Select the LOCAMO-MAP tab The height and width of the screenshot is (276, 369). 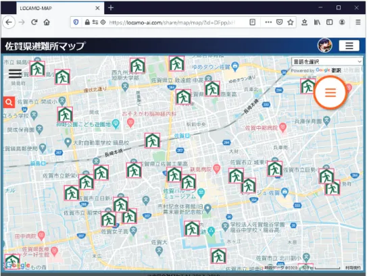click(x=60, y=8)
